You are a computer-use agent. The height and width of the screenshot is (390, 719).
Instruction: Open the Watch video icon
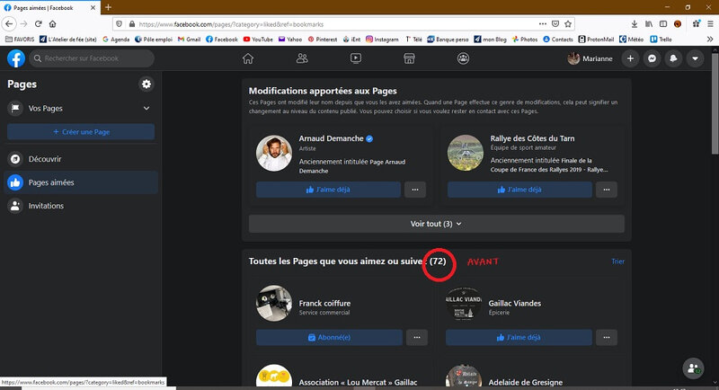(x=356, y=58)
